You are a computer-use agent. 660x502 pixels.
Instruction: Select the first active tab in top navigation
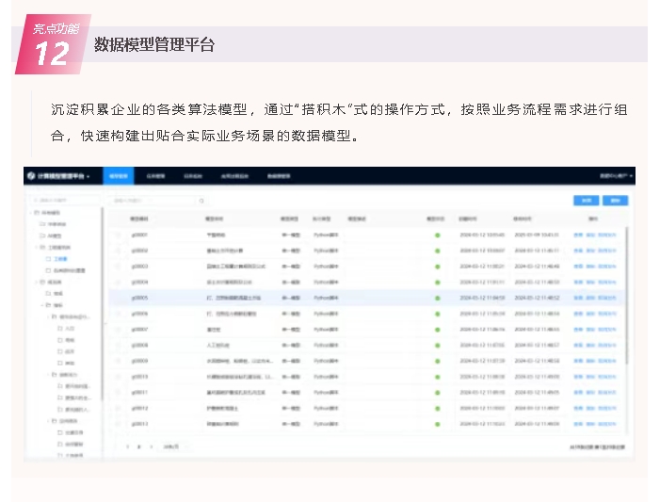118,176
